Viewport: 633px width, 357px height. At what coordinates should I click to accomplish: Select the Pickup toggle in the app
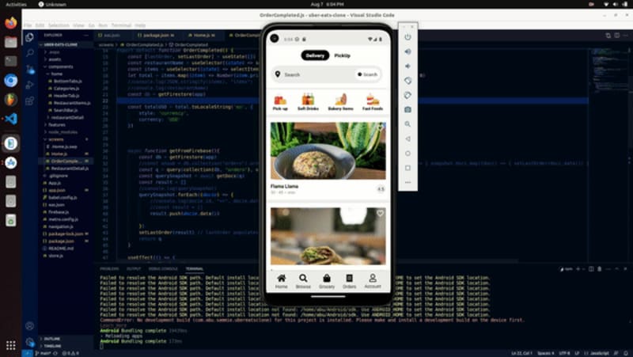(342, 55)
